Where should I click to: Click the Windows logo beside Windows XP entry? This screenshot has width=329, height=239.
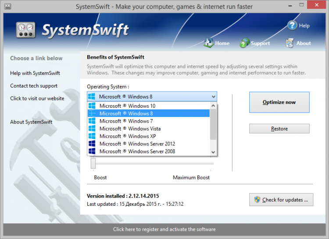pos(92,136)
